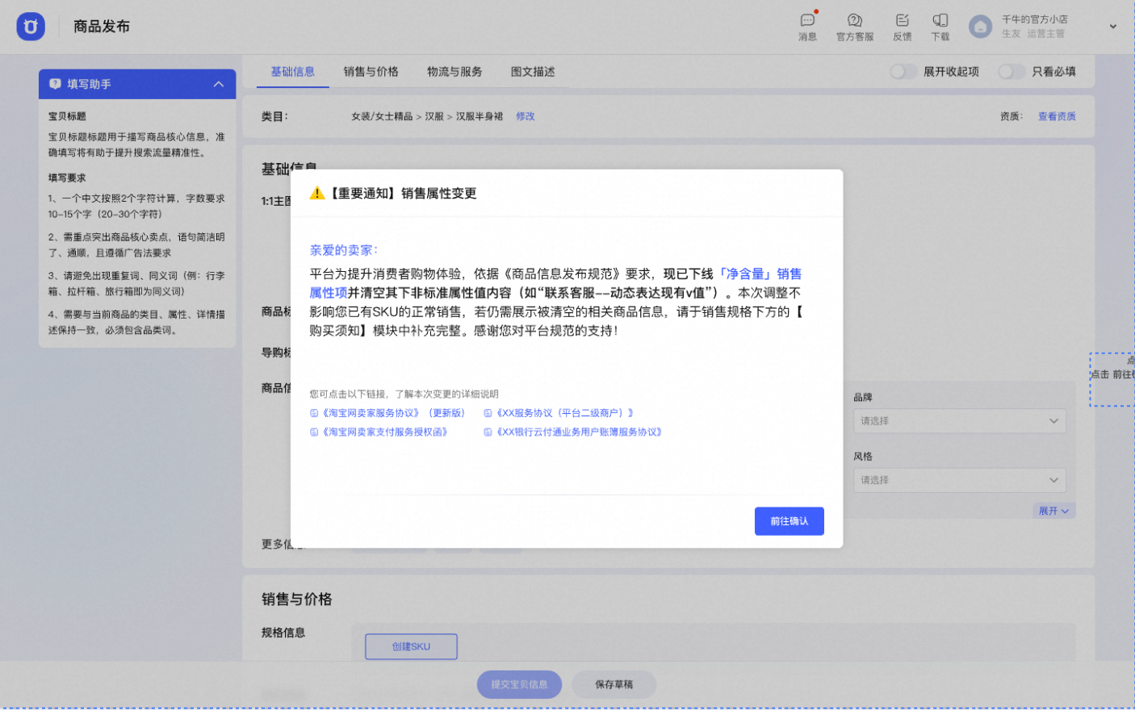The height and width of the screenshot is (710, 1135).
Task: Click the app logo icon
Action: pyautogui.click(x=31, y=27)
